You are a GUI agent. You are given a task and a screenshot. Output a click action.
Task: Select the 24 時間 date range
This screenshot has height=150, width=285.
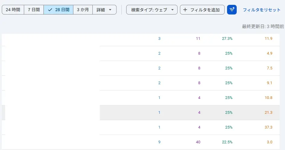(x=13, y=10)
